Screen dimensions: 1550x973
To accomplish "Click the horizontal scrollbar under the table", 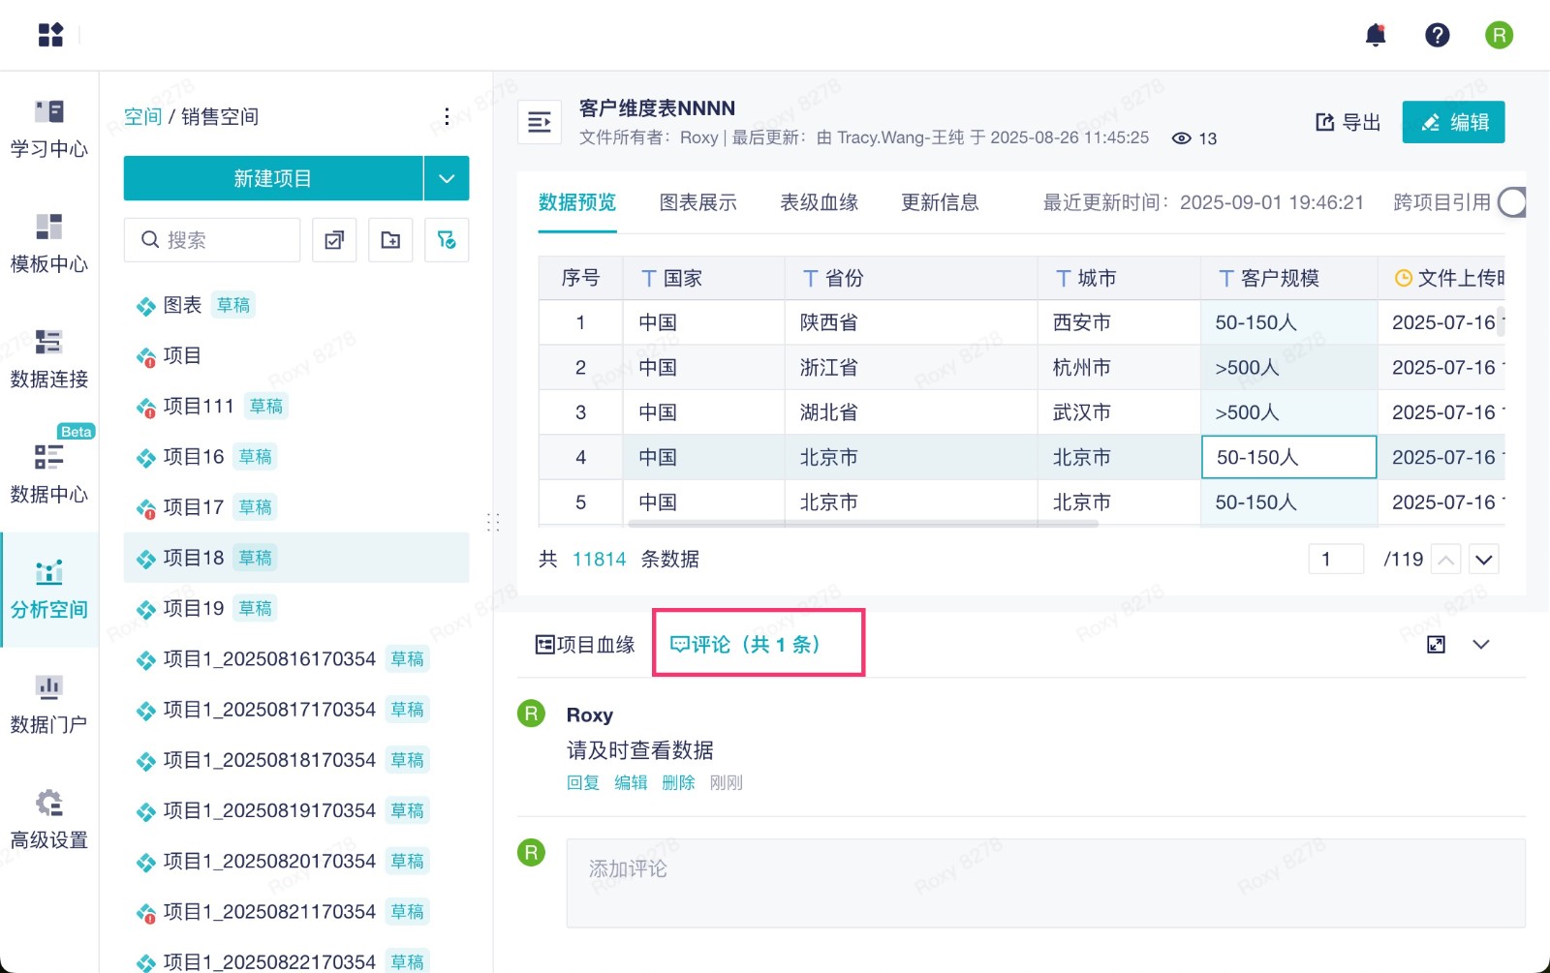I will click(862, 524).
